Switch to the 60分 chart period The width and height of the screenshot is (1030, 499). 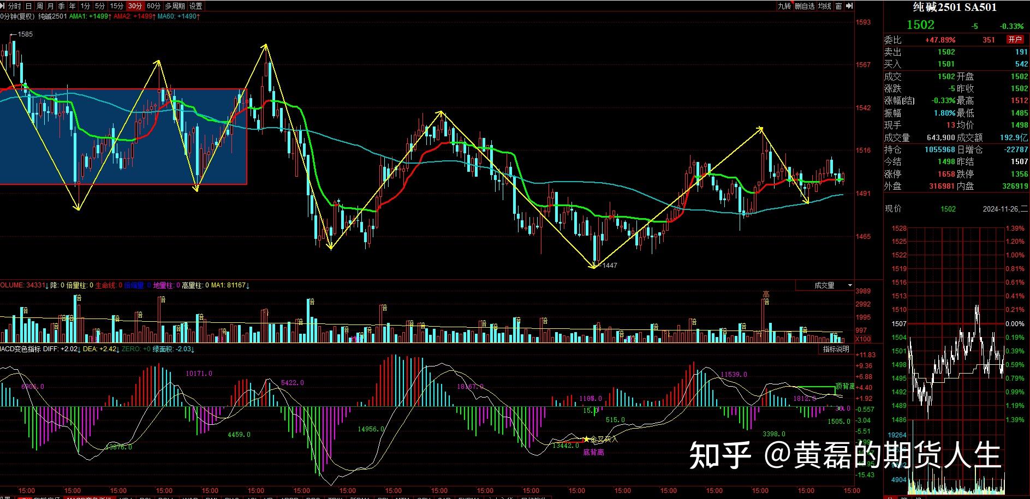pyautogui.click(x=154, y=6)
